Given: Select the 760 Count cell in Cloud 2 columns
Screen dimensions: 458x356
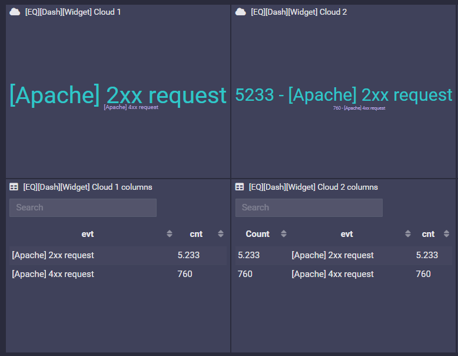Looking at the screenshot, I should pos(245,274).
